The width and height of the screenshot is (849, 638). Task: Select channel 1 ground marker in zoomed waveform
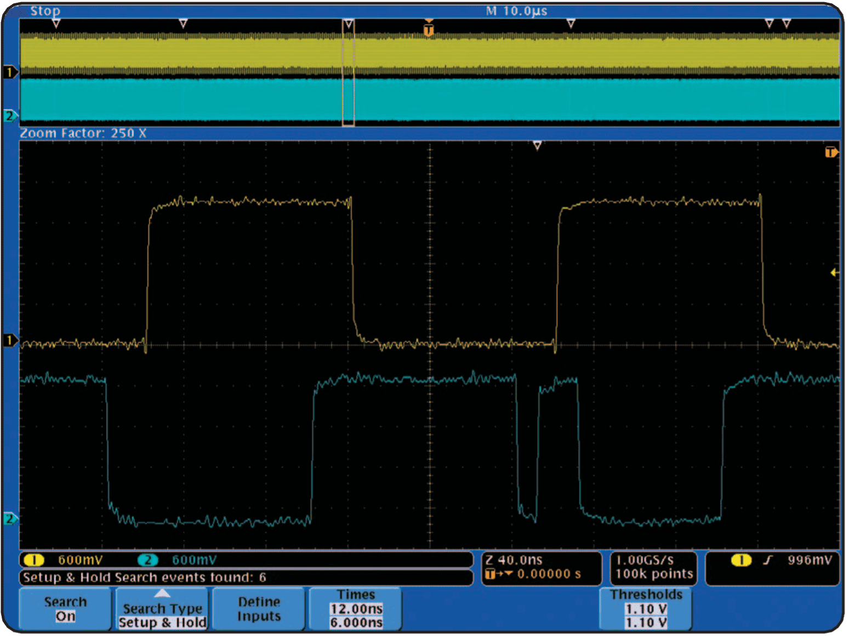pos(10,340)
